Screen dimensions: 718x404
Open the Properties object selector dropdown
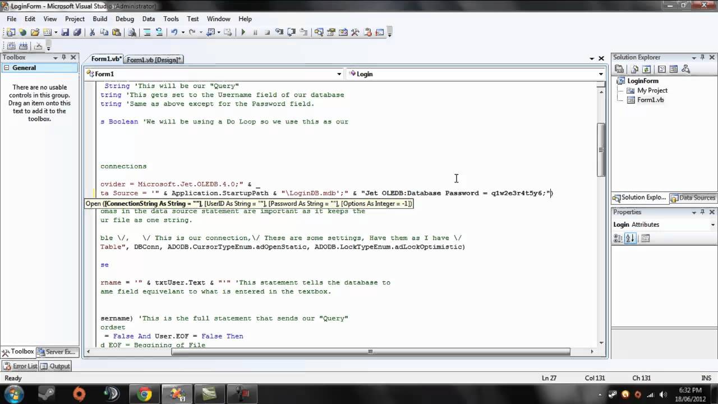713,224
